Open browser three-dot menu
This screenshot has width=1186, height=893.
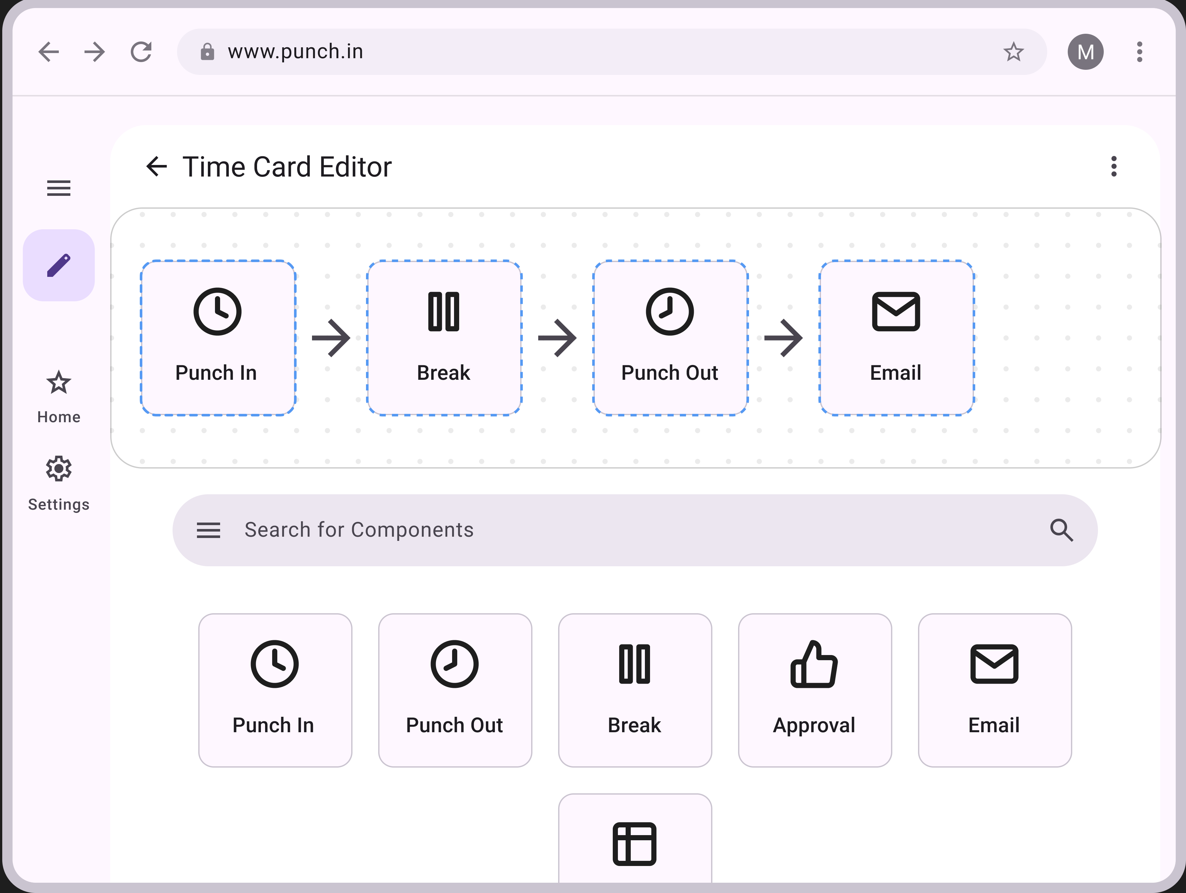(1139, 52)
